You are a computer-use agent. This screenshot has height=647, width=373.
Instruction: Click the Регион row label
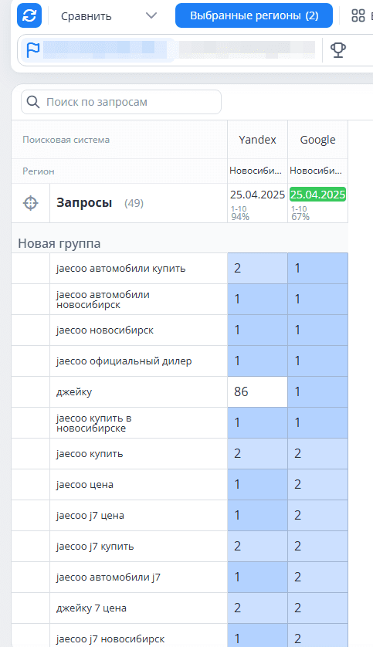[39, 171]
